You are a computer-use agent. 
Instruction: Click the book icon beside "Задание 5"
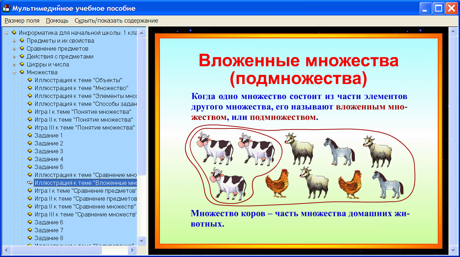pyautogui.click(x=29, y=167)
